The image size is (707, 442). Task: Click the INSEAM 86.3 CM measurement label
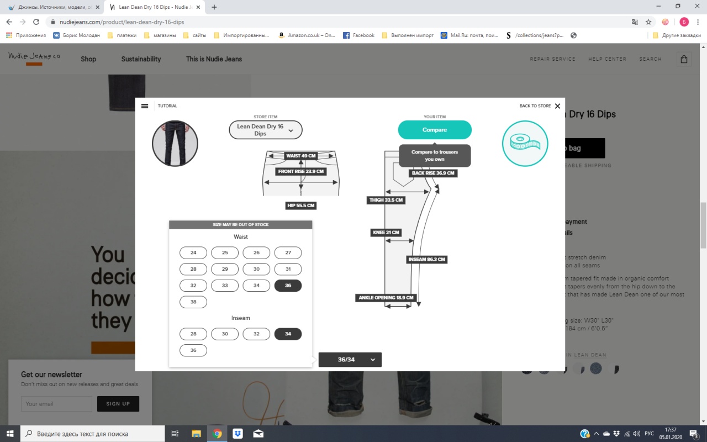(x=426, y=259)
